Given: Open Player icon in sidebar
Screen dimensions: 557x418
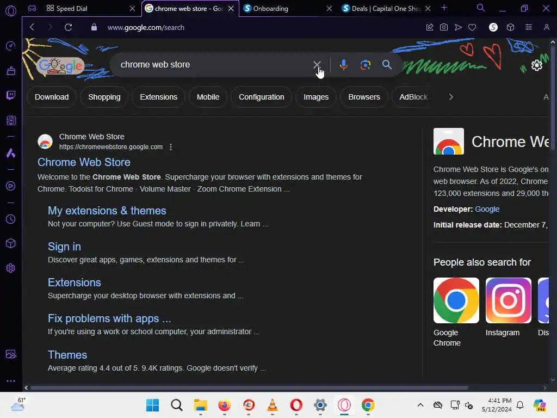Looking at the screenshot, I should [11, 186].
